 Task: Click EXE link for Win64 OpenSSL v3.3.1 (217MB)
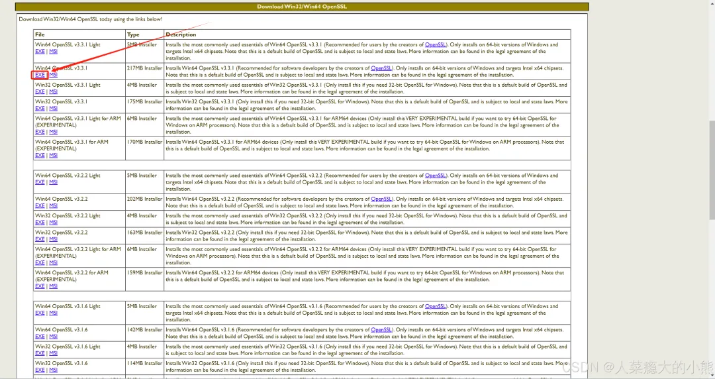[40, 75]
